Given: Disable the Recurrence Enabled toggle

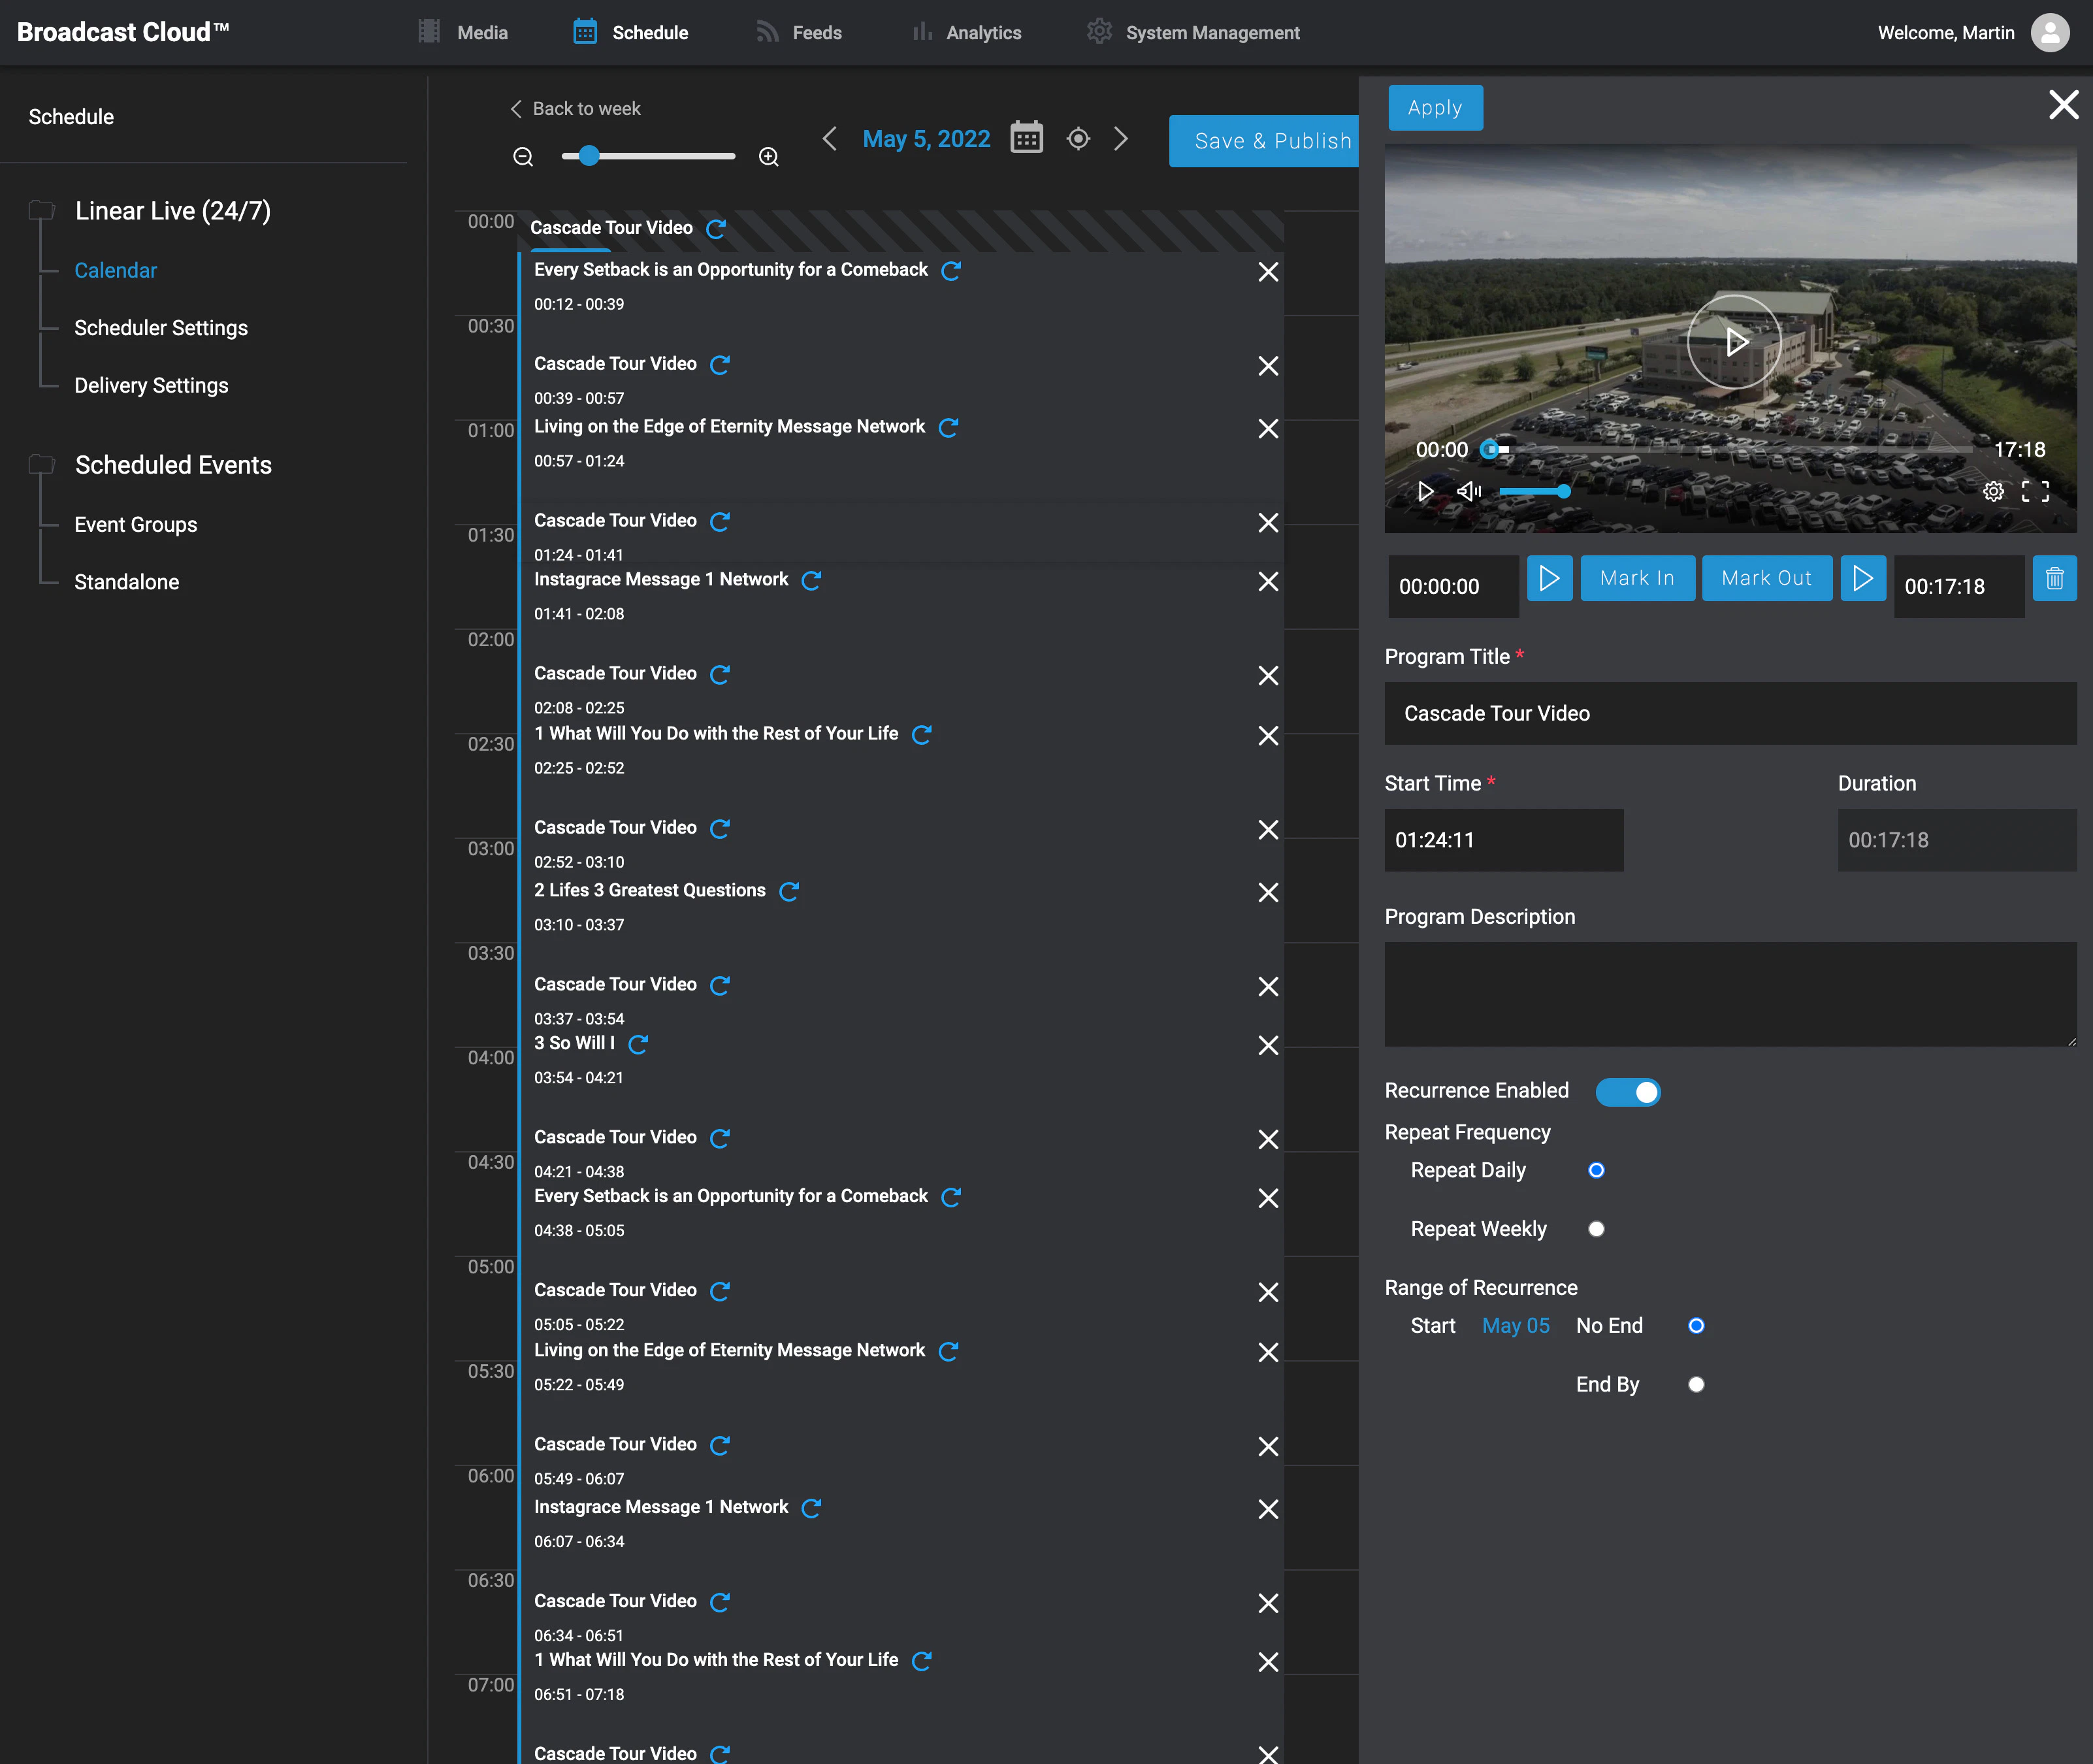Looking at the screenshot, I should click(1628, 1091).
